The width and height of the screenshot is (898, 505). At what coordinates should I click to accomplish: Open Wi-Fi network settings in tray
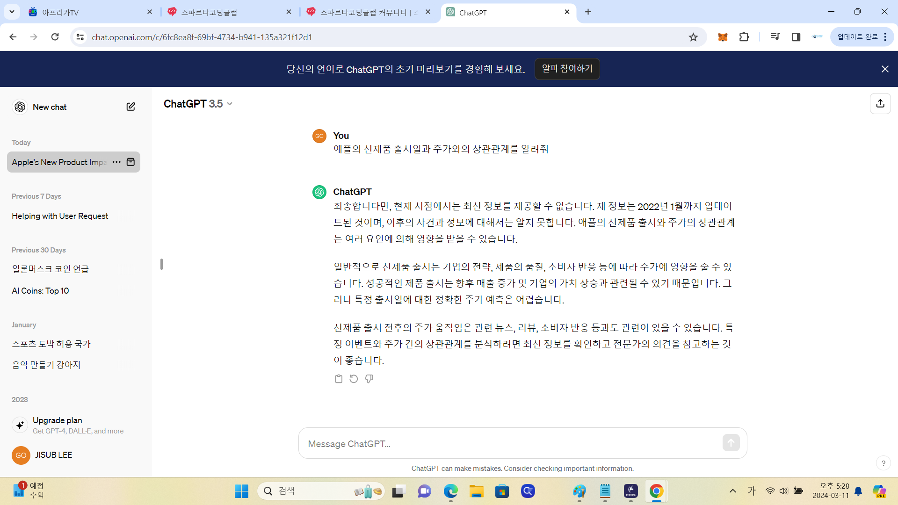tap(770, 491)
